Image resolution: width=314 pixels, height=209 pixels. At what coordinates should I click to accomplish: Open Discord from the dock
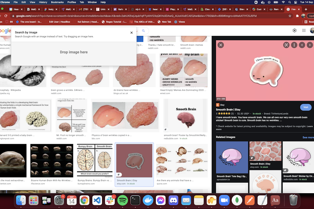[x=173, y=200]
